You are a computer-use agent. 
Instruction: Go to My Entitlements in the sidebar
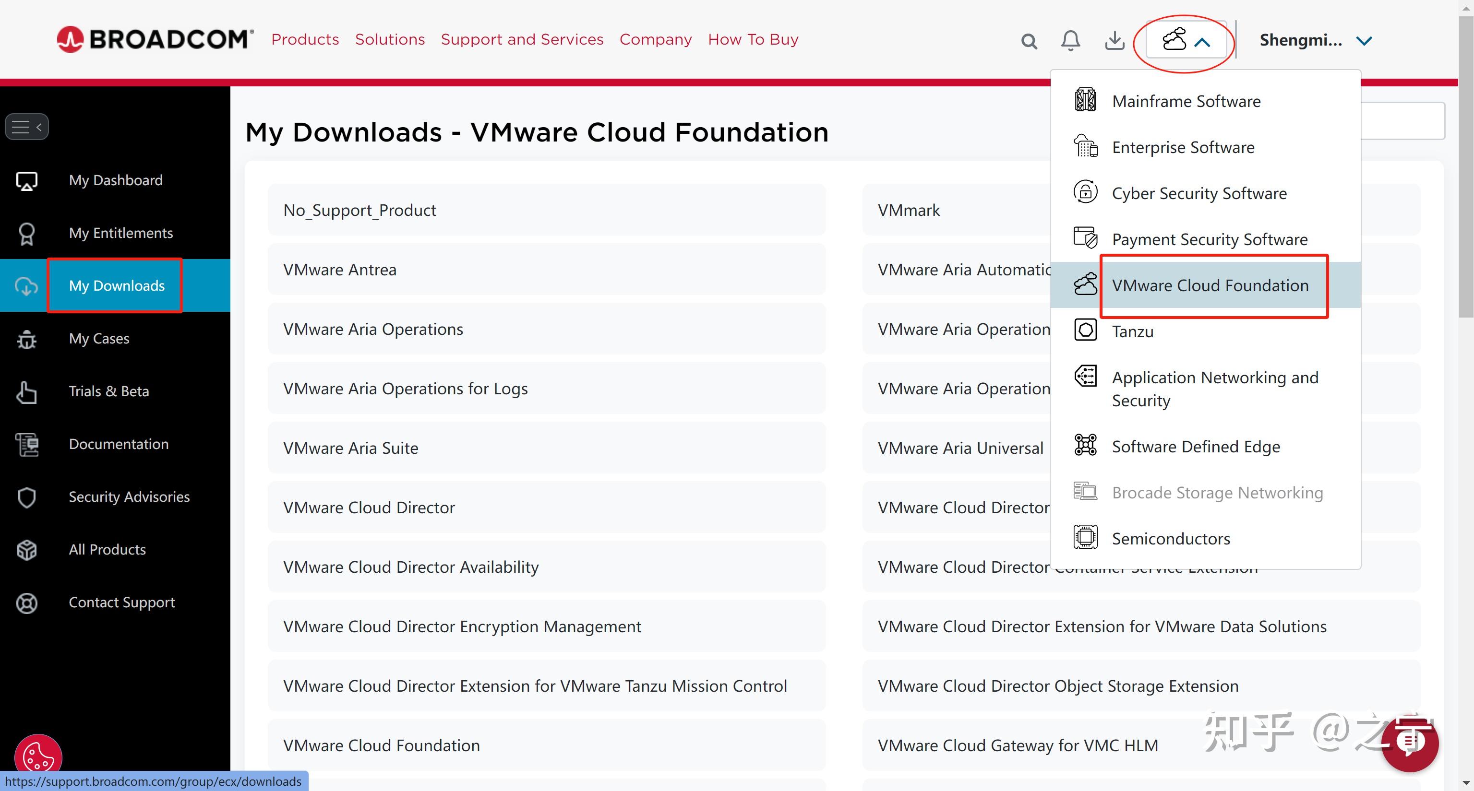click(121, 233)
